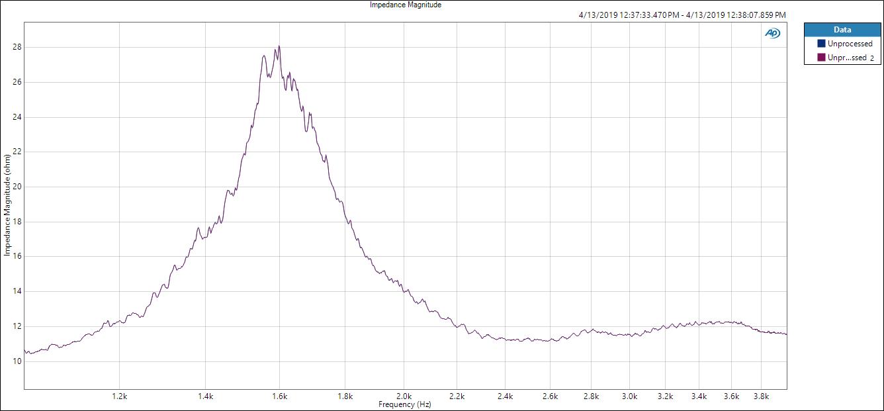Click the 3.8k frequency tick label
The image size is (884, 411).
point(762,396)
